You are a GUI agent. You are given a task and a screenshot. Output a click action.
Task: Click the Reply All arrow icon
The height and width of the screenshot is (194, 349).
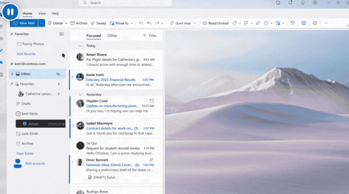(x=149, y=23)
